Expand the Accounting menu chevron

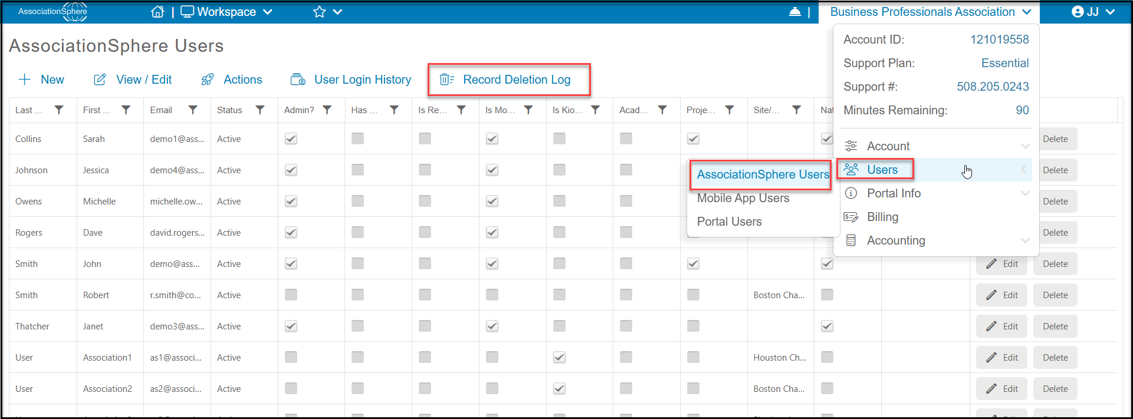click(1025, 240)
